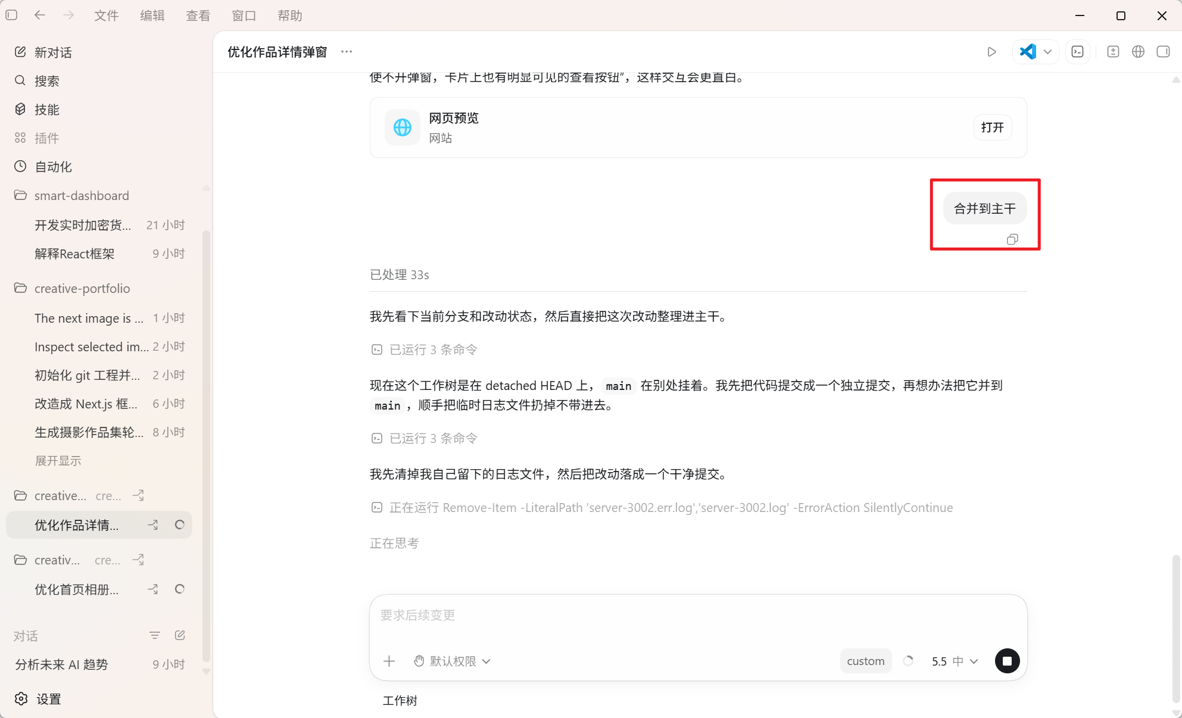Open 搜索 in the sidebar
Screen dimensions: 1182x718
100,81
